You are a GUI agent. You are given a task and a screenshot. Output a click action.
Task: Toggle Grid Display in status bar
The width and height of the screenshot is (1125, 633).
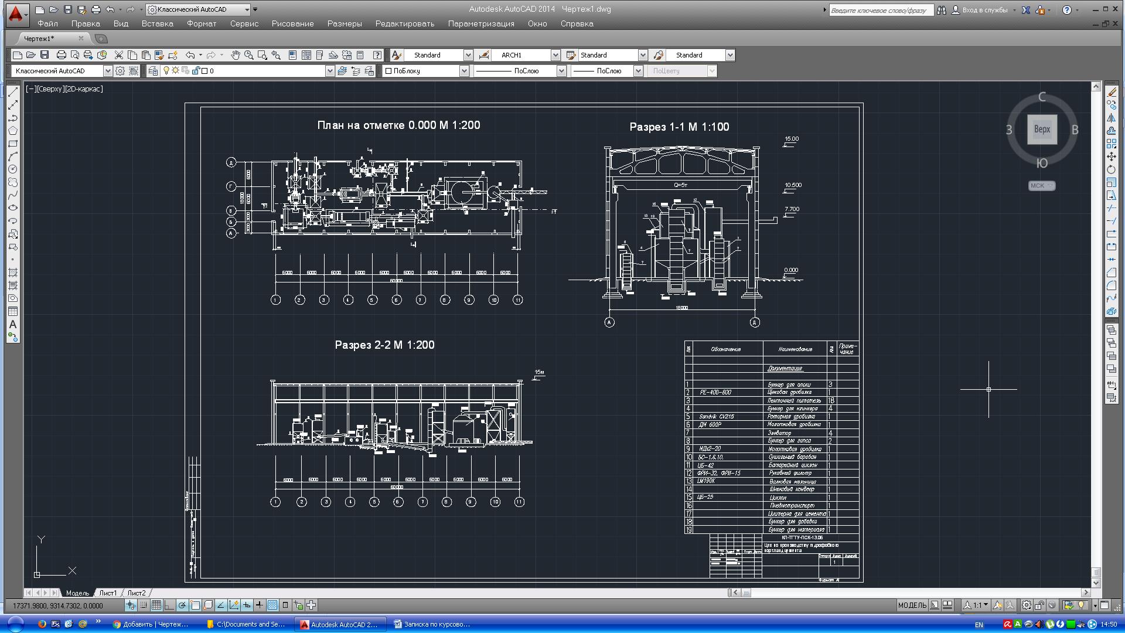click(x=156, y=605)
